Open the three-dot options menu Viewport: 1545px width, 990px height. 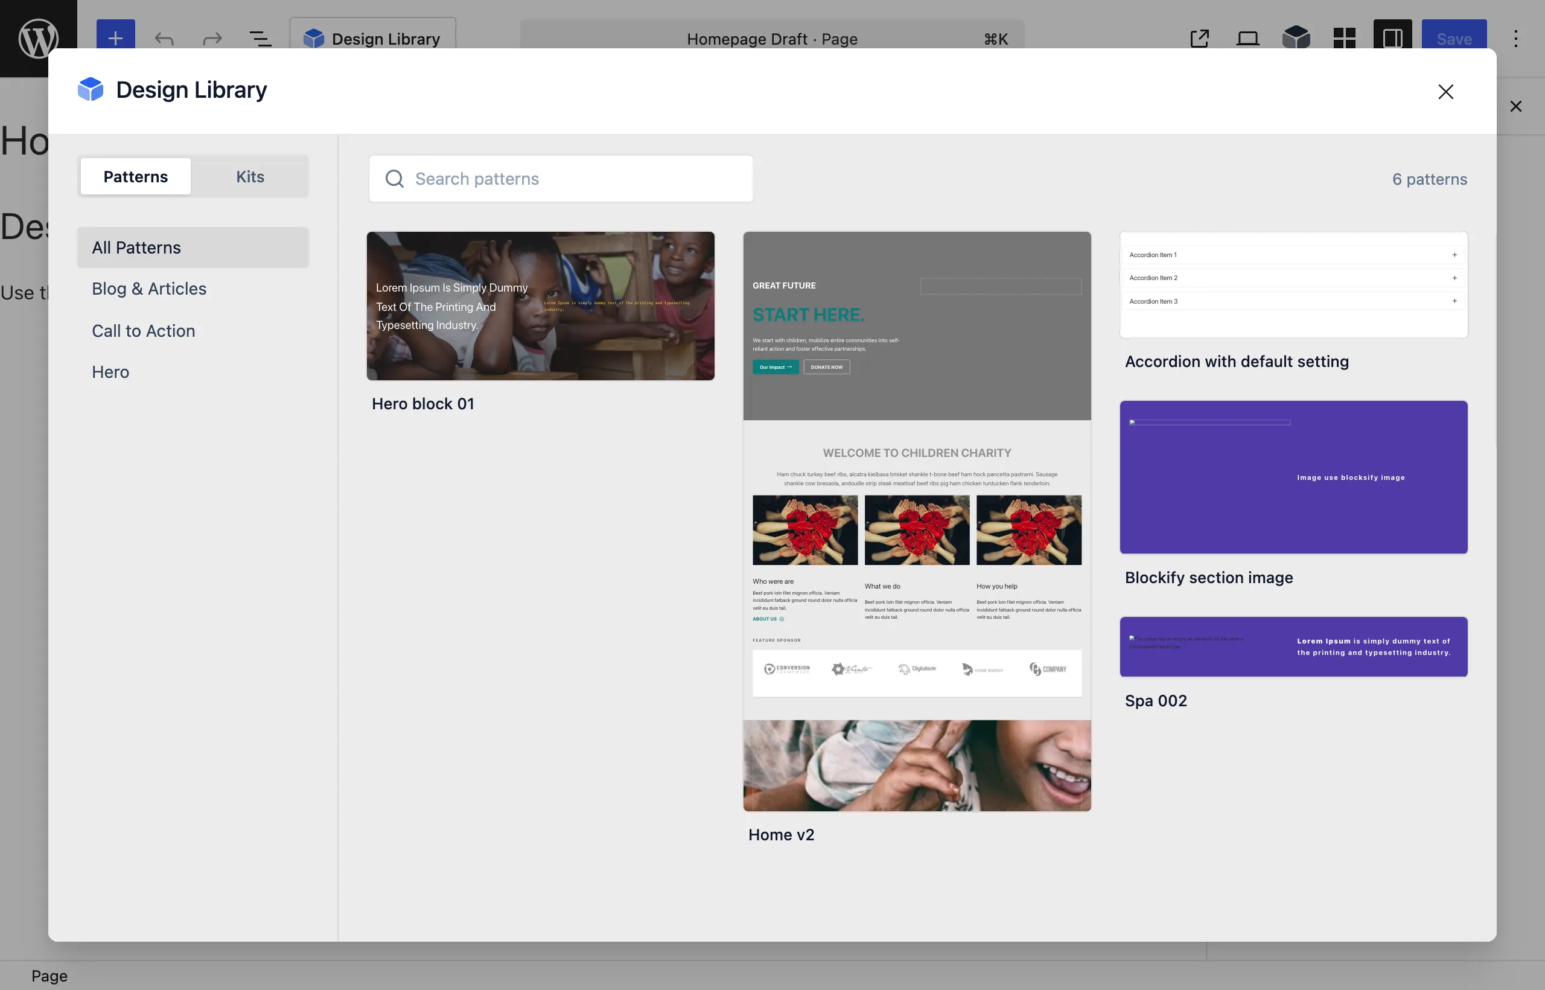click(1515, 39)
